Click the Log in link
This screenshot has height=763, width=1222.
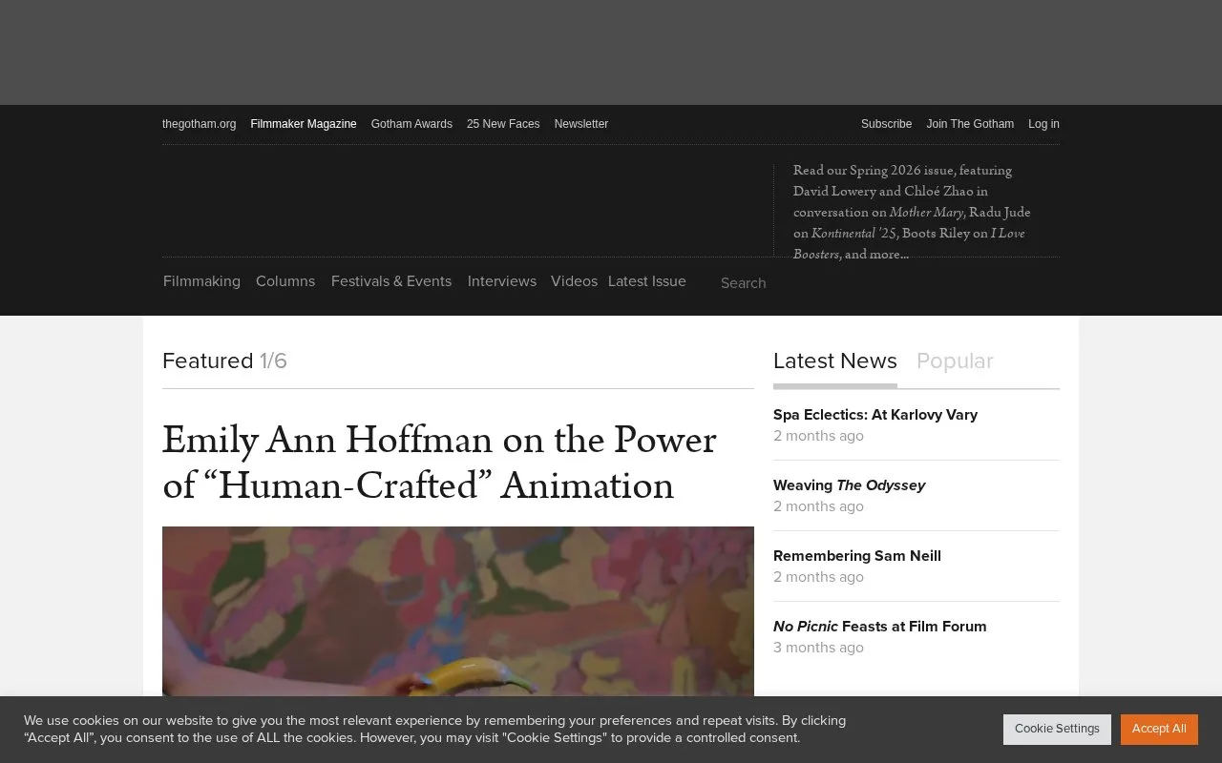(1043, 124)
